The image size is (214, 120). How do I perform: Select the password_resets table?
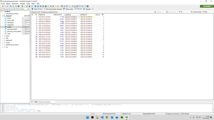pos(12,29)
